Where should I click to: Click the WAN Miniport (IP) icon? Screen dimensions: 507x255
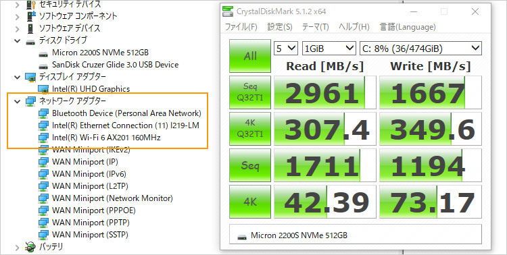43,162
